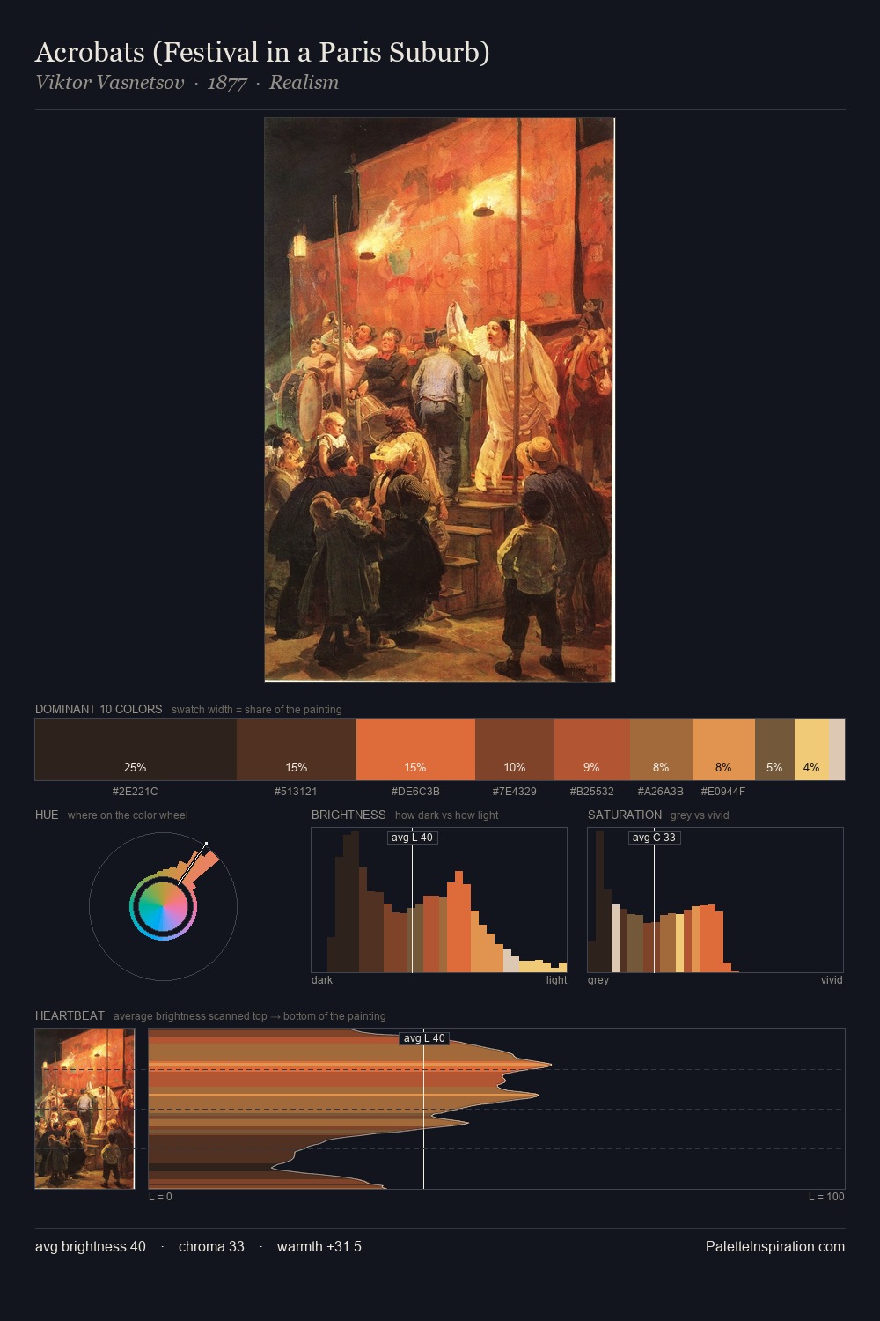The width and height of the screenshot is (880, 1321).
Task: Click the 'chroma 33' footer stat
Action: click(211, 1246)
